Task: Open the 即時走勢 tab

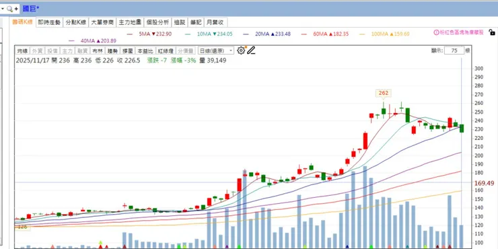Action: point(49,22)
